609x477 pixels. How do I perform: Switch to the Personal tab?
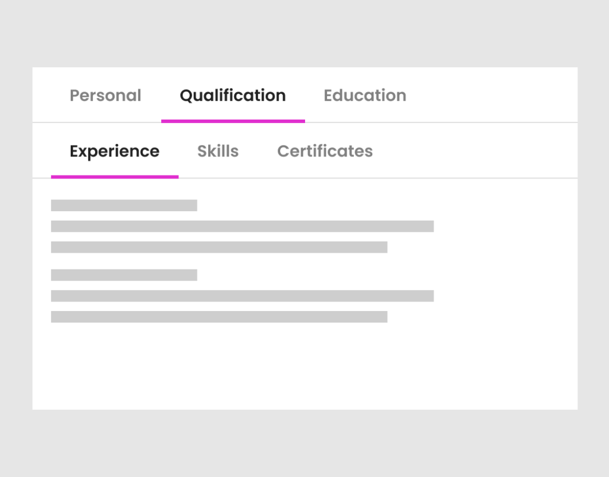105,95
